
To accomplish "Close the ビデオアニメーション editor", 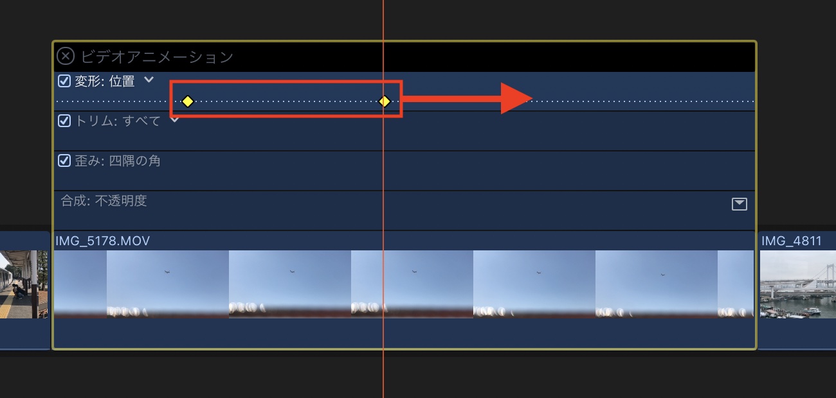I will pos(66,56).
